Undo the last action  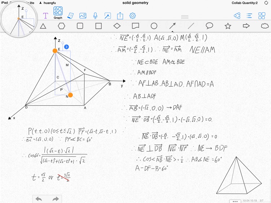pyautogui.click(x=39, y=199)
